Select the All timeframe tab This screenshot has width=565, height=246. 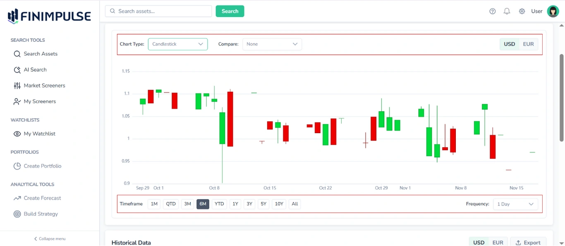pyautogui.click(x=294, y=204)
